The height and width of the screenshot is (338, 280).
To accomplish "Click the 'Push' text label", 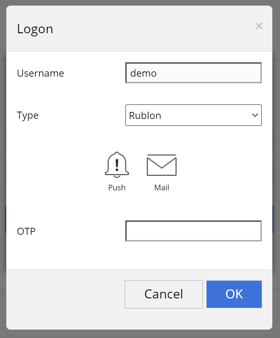I will coord(117,188).
